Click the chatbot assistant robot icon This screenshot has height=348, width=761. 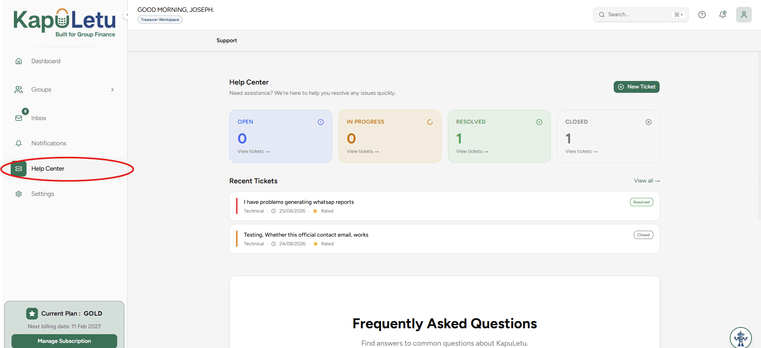click(741, 338)
